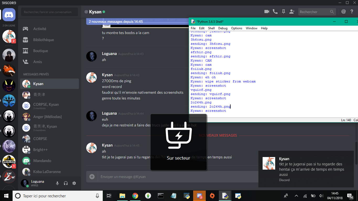Click the Windows taskbar search box

pos(57,196)
